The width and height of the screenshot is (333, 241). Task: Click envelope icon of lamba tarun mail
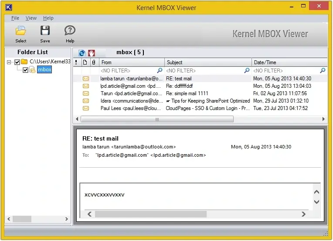[x=86, y=79]
